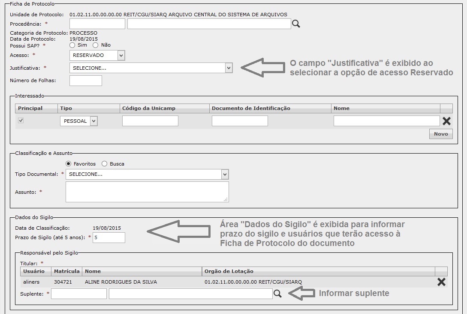Click the Suplente search magnifier icon

pyautogui.click(x=277, y=294)
